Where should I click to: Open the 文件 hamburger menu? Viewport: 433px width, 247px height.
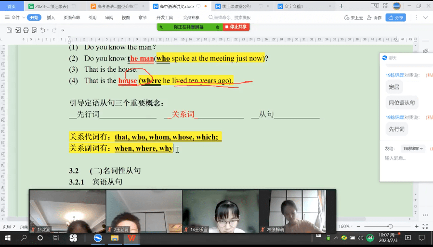coord(7,17)
